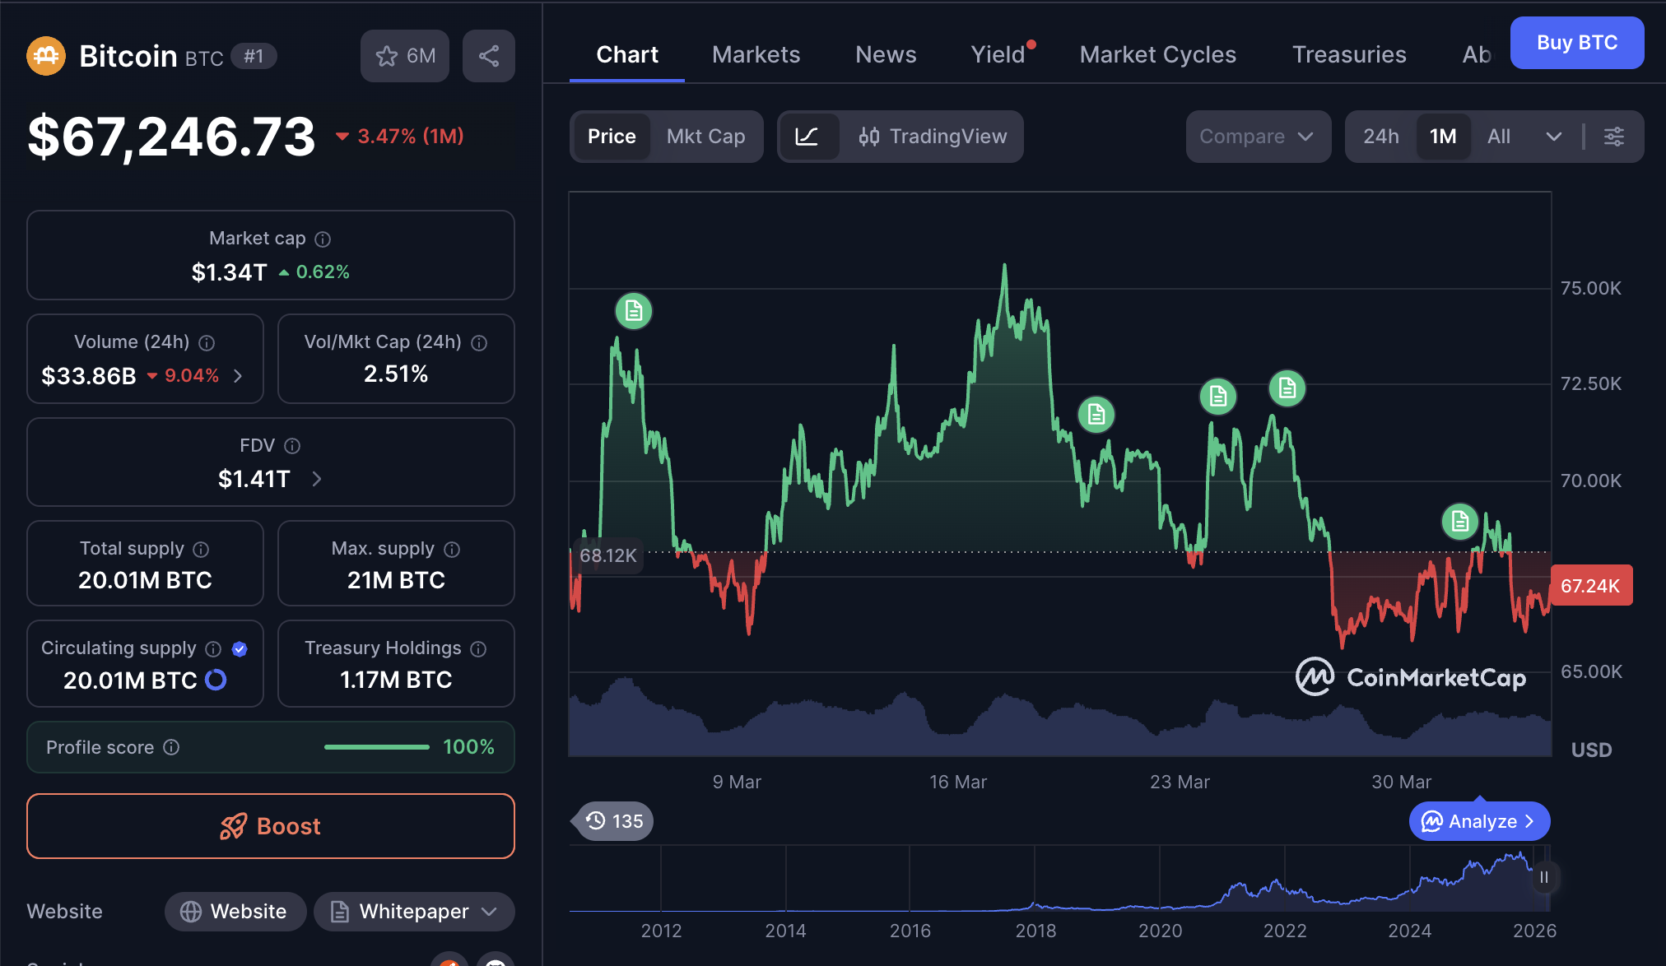Expand more time range options chevron
This screenshot has height=966, width=1666.
(x=1553, y=137)
